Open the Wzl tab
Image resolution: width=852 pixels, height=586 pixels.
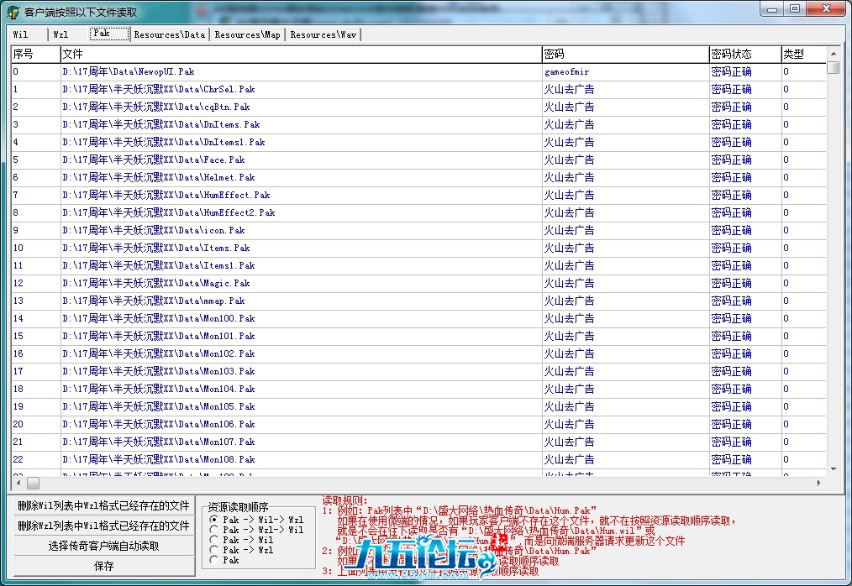tap(61, 34)
